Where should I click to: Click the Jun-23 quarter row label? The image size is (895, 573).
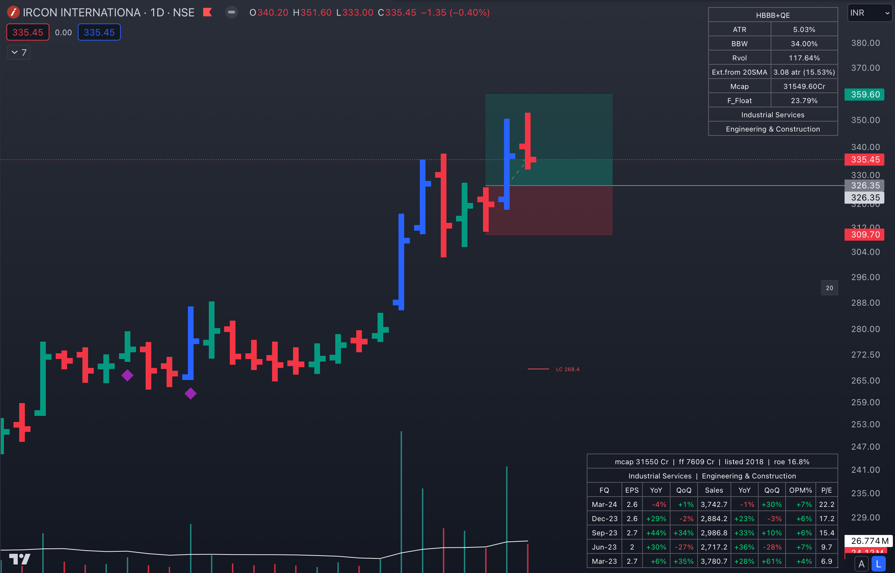click(x=604, y=547)
